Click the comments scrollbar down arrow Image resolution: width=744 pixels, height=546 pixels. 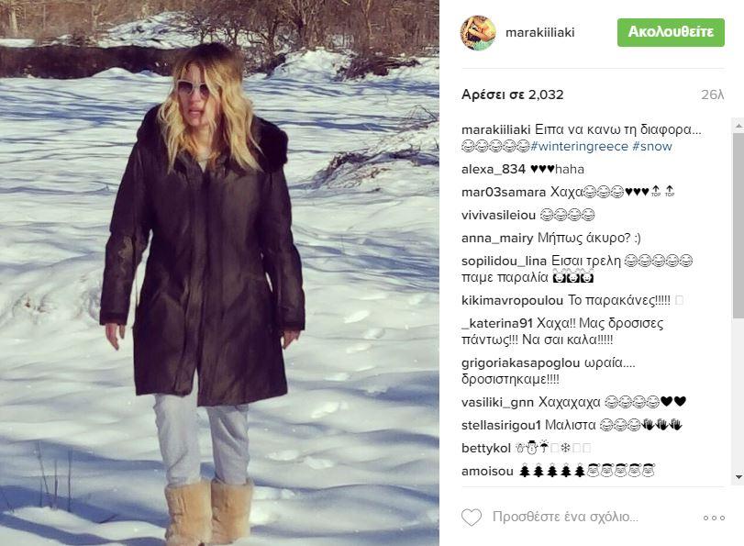click(x=738, y=476)
